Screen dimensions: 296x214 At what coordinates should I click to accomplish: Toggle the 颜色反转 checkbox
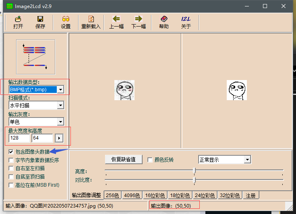[x=150, y=160]
